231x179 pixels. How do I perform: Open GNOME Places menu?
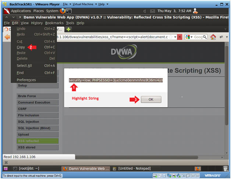coord(39,11)
